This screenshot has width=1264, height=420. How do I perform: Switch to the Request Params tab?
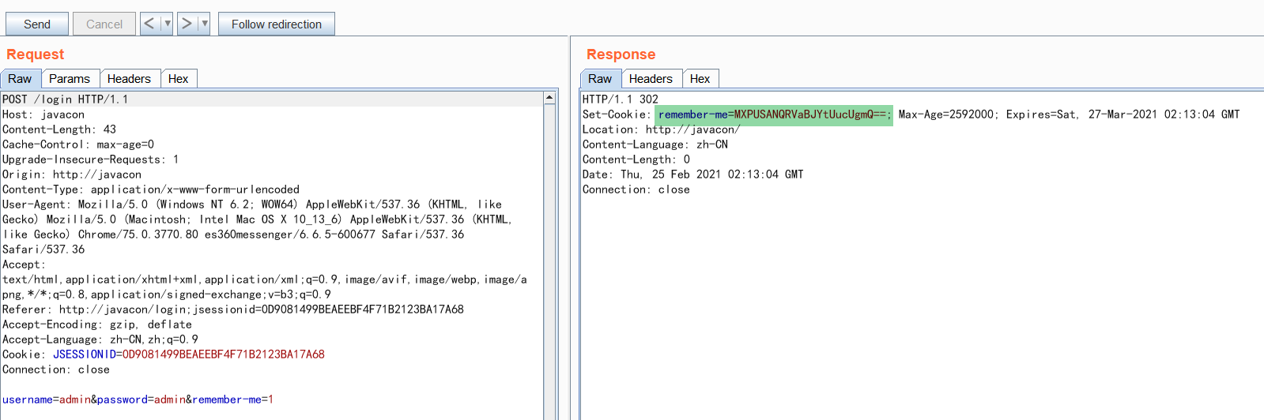pos(70,79)
